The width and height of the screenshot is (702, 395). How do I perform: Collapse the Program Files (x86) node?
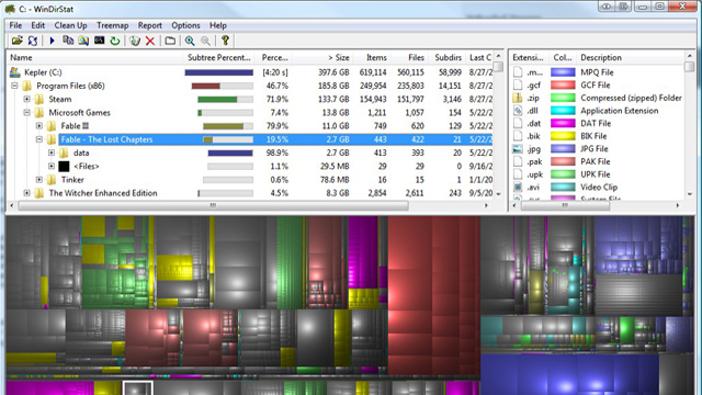14,86
